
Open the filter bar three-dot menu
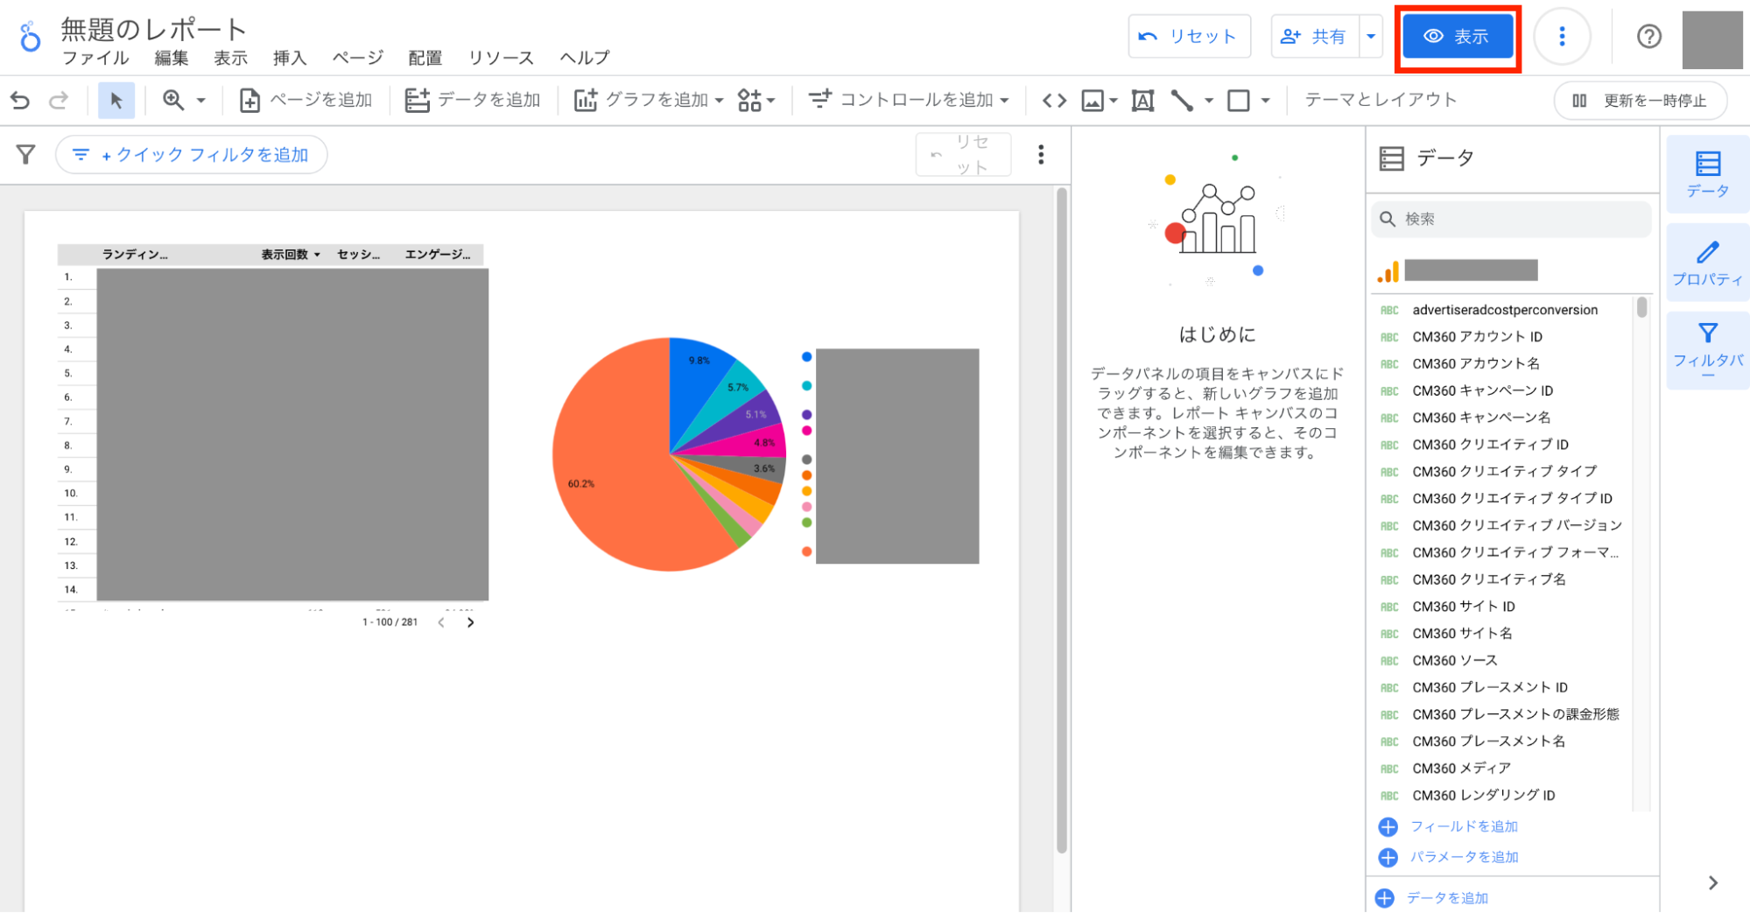tap(1041, 155)
